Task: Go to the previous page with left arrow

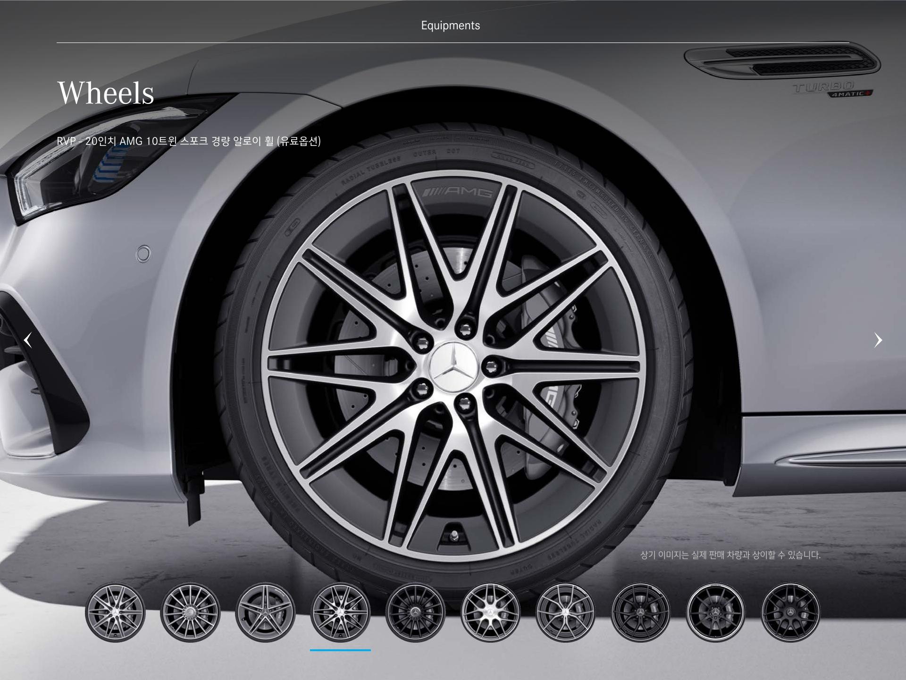Action: coord(28,340)
